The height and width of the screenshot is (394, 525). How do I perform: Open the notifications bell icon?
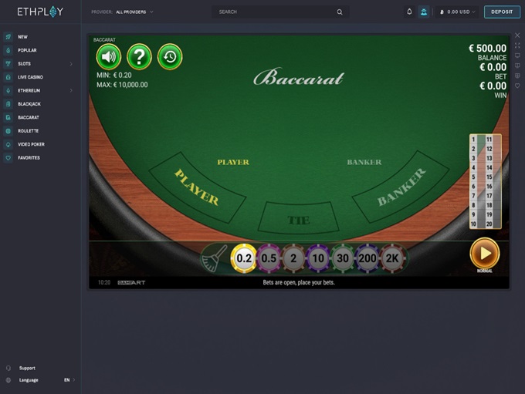click(409, 12)
